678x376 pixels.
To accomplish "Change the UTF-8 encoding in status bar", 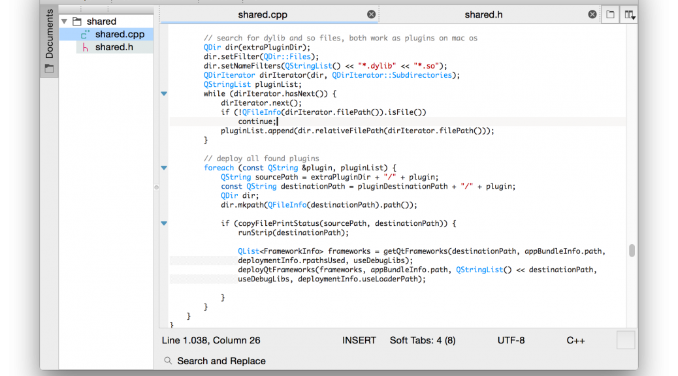I will [511, 340].
